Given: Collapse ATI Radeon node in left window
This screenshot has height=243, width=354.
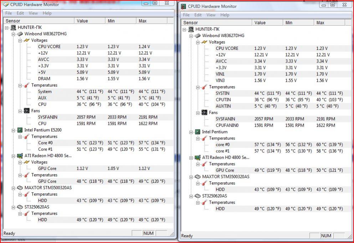Looking at the screenshot, I should (x=13, y=156).
